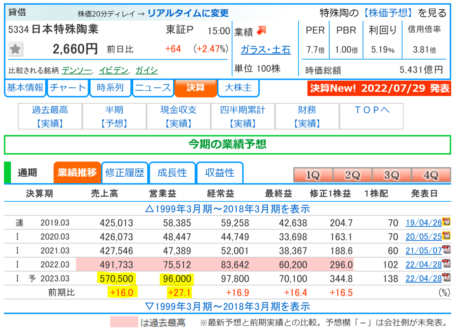Click the market cap 5,431億円
This screenshot has width=460, height=331.
pos(421,70)
